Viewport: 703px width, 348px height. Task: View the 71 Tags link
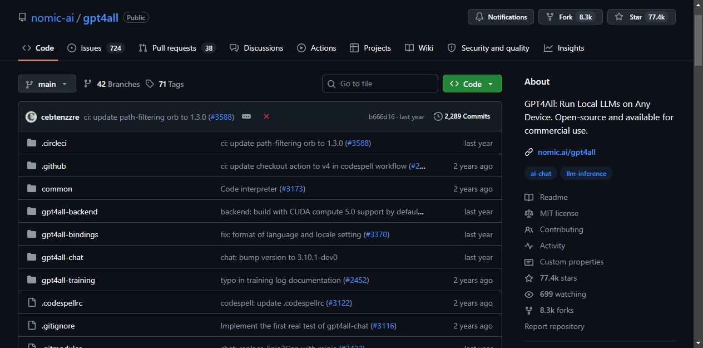(x=165, y=84)
